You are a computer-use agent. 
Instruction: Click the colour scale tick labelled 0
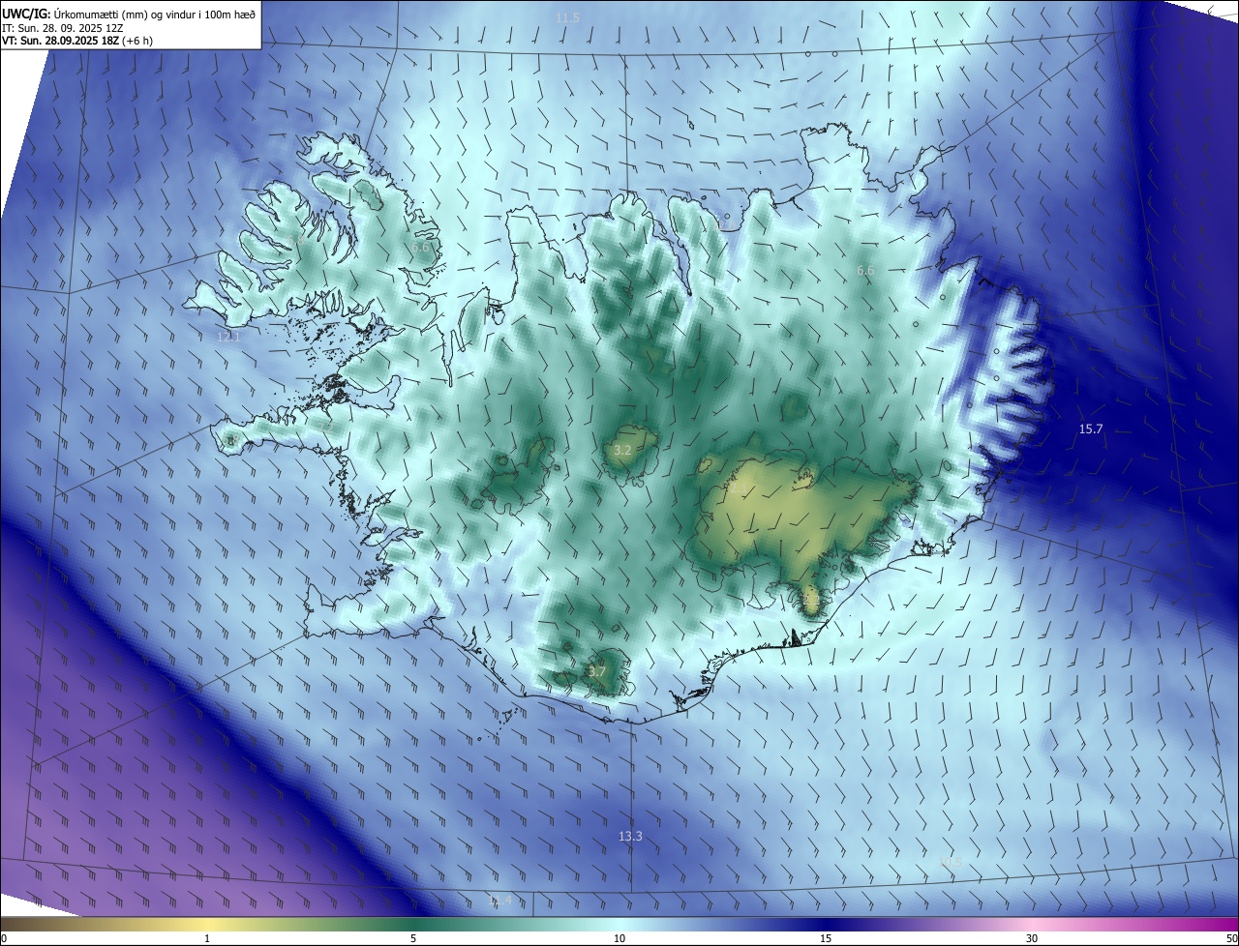3,938
